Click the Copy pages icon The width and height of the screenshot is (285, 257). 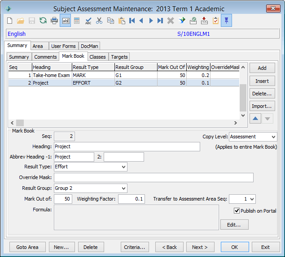[110, 21]
